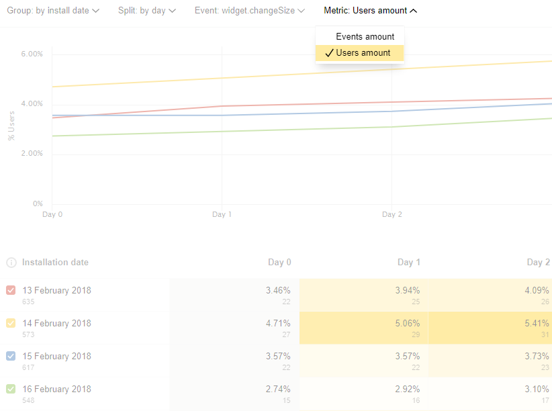The width and height of the screenshot is (552, 411).
Task: Uncheck the 13 February 2018 cohort
Action: pyautogui.click(x=11, y=291)
